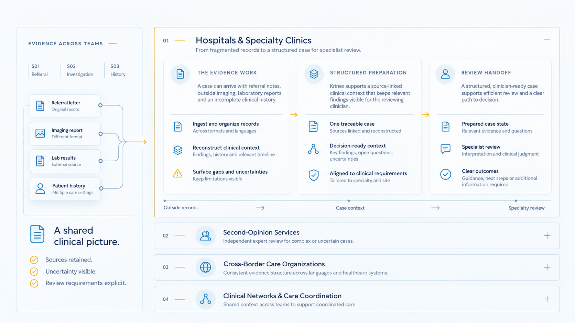Click the Referral letter connector node
Viewport: 575px width, 323px height.
pyautogui.click(x=100, y=105)
